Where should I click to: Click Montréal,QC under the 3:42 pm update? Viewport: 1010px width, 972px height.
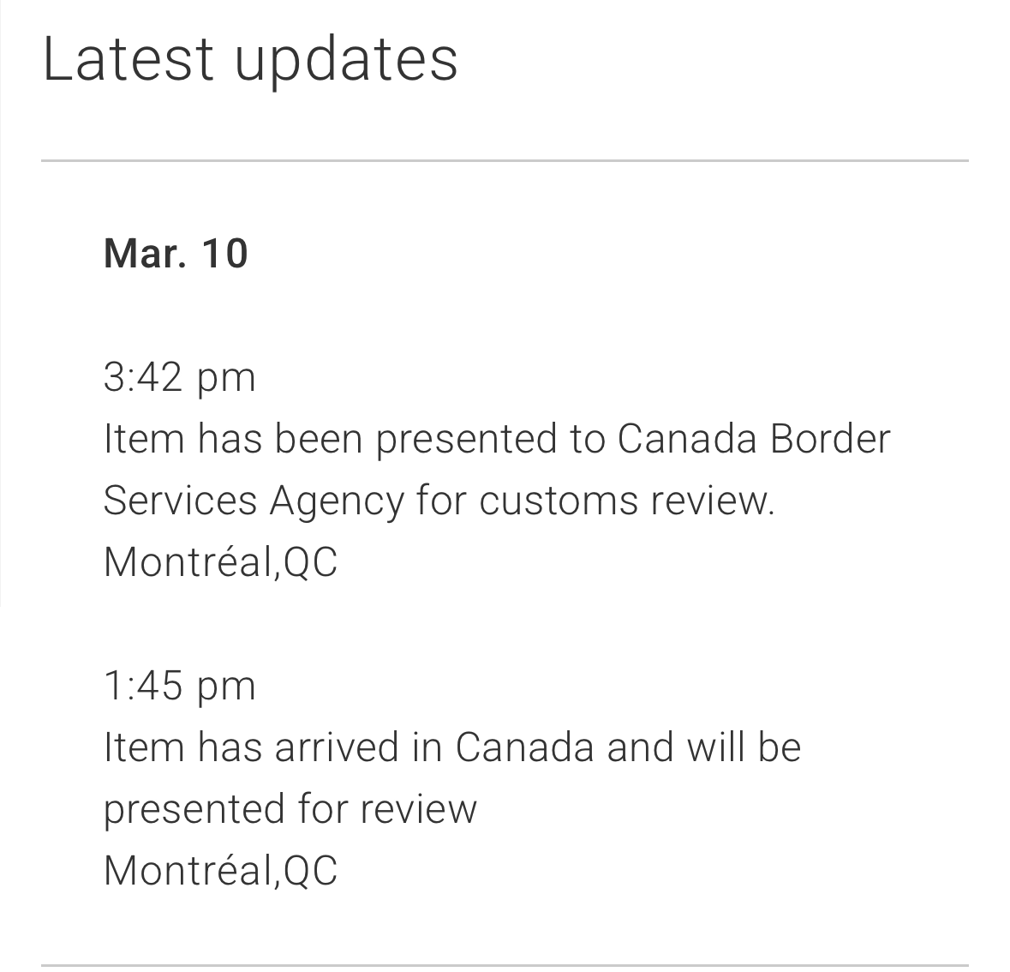click(x=220, y=562)
